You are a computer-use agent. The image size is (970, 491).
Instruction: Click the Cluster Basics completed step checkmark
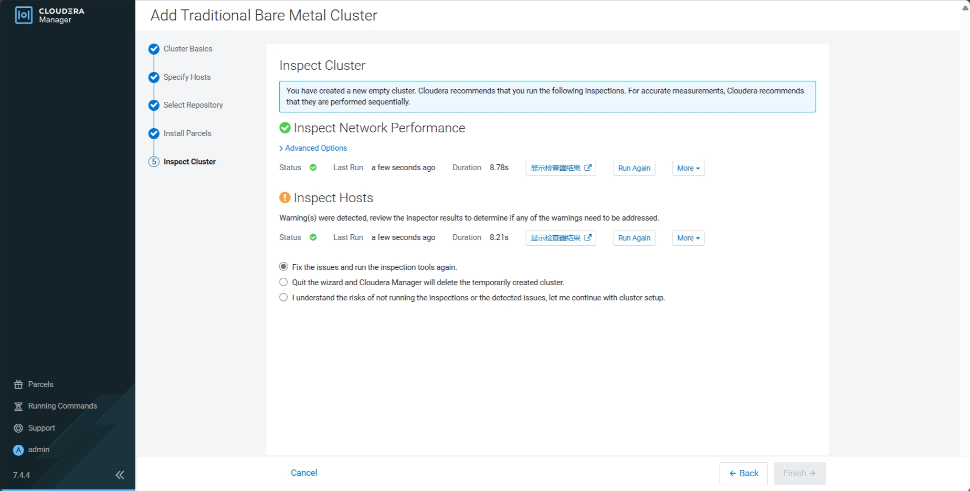click(154, 49)
